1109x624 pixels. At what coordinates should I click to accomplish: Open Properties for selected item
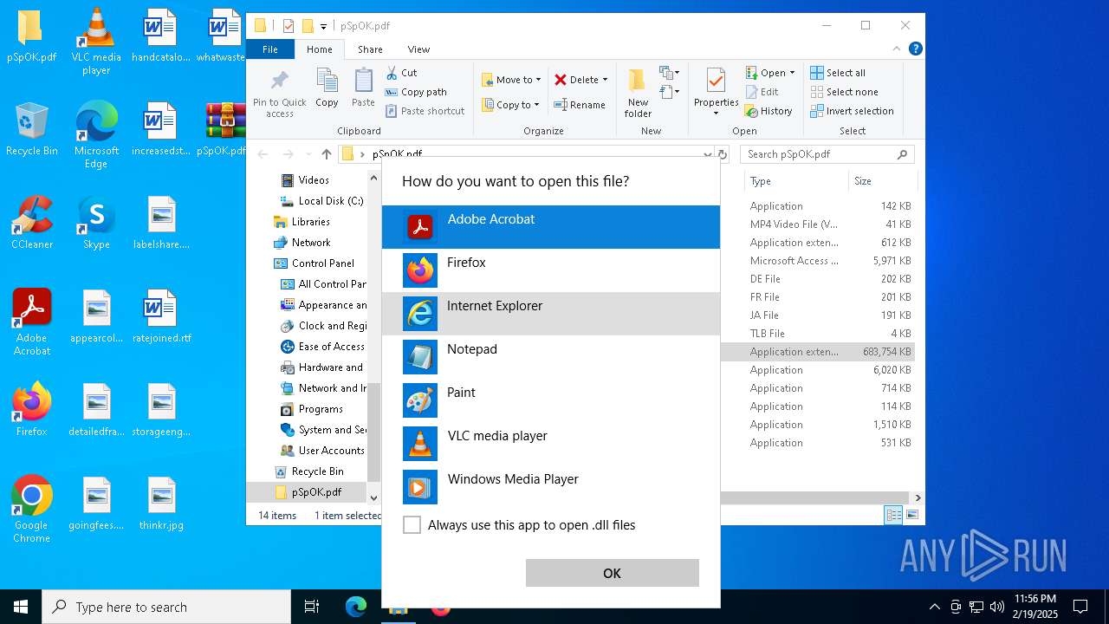(x=716, y=93)
